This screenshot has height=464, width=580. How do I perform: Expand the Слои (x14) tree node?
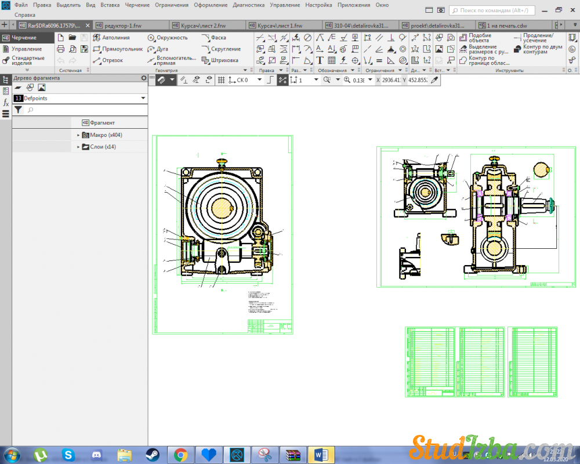pos(78,147)
